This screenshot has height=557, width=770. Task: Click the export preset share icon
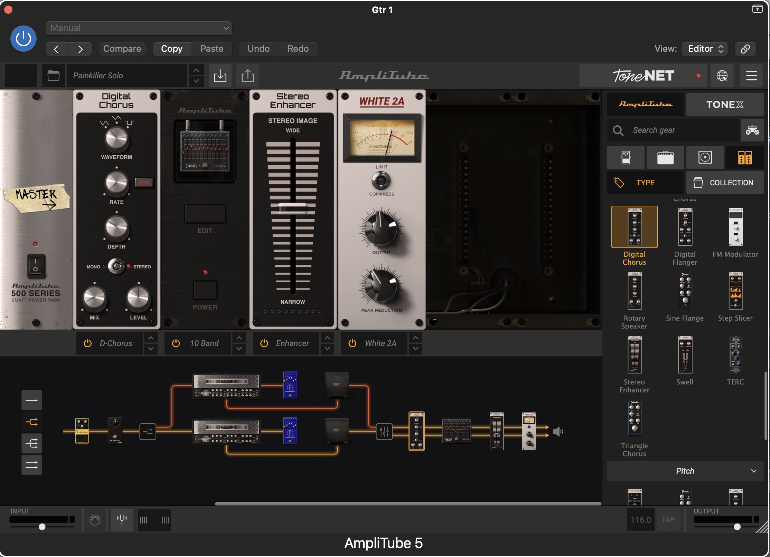(x=247, y=76)
